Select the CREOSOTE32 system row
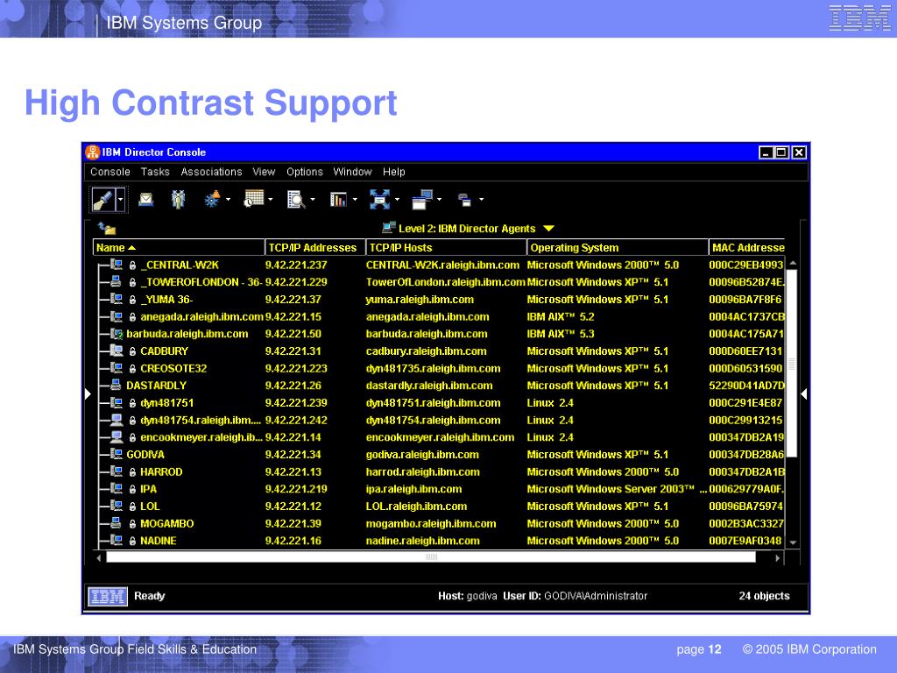897x673 pixels. pyautogui.click(x=441, y=369)
